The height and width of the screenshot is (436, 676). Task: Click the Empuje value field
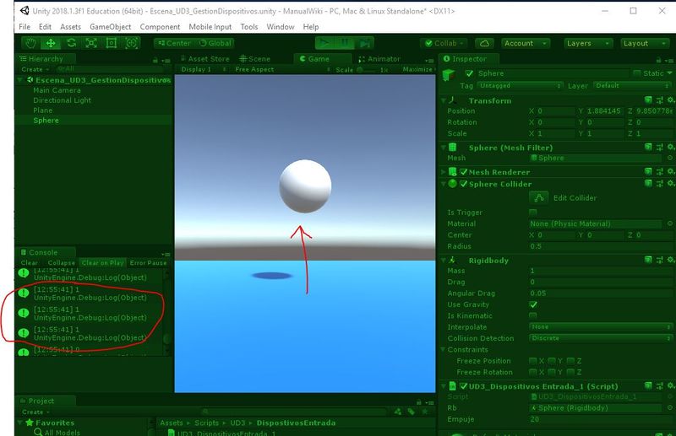601,419
